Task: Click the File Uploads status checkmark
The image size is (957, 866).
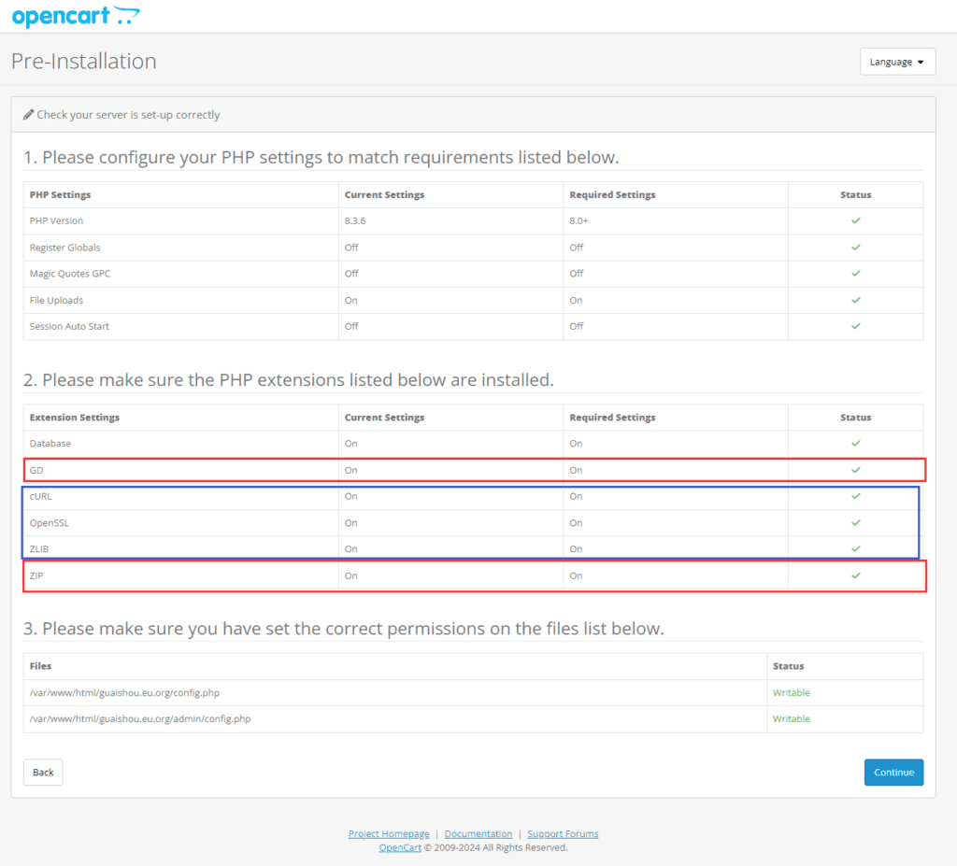Action: pos(854,300)
